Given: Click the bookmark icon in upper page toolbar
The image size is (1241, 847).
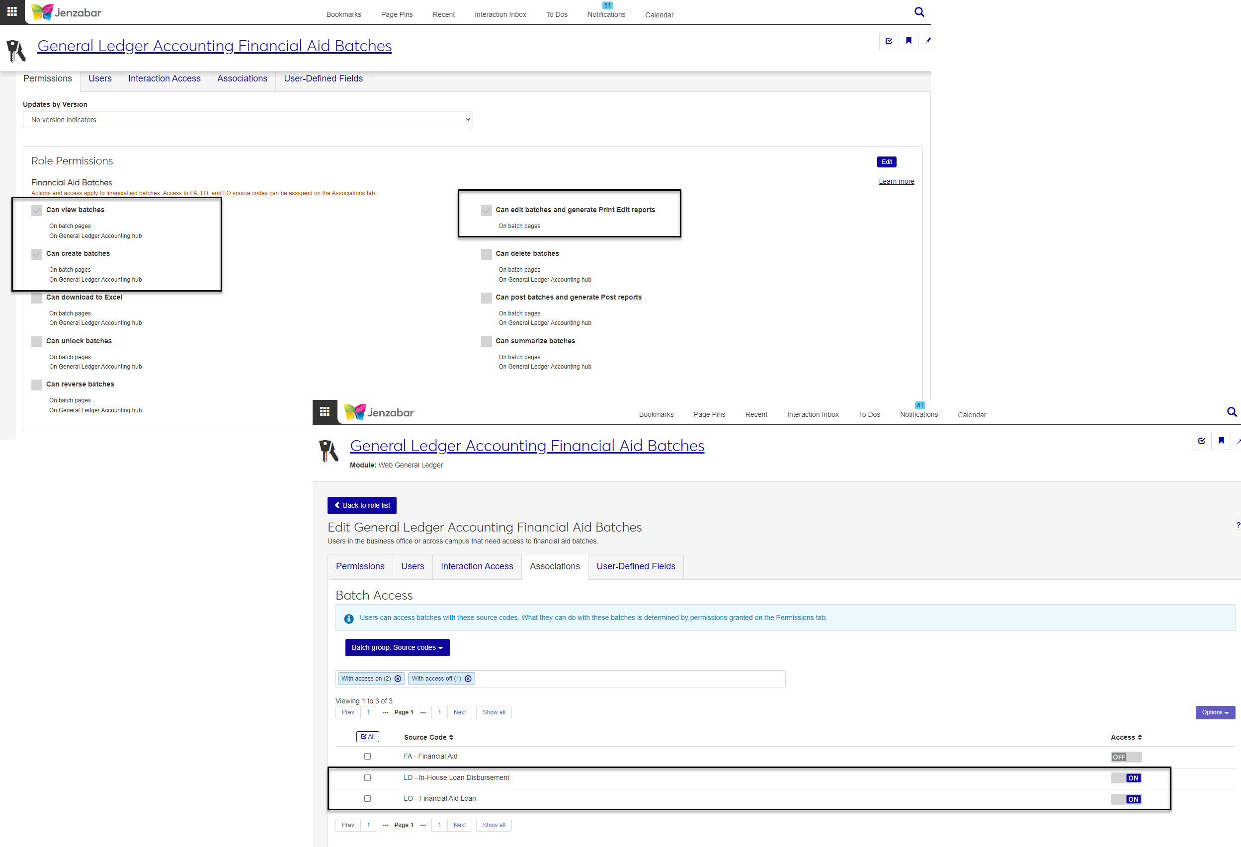Looking at the screenshot, I should [x=909, y=41].
